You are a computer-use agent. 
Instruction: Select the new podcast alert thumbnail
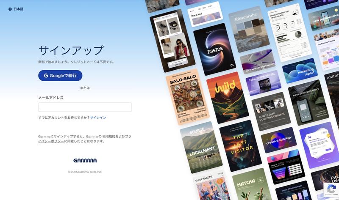pos(308,102)
